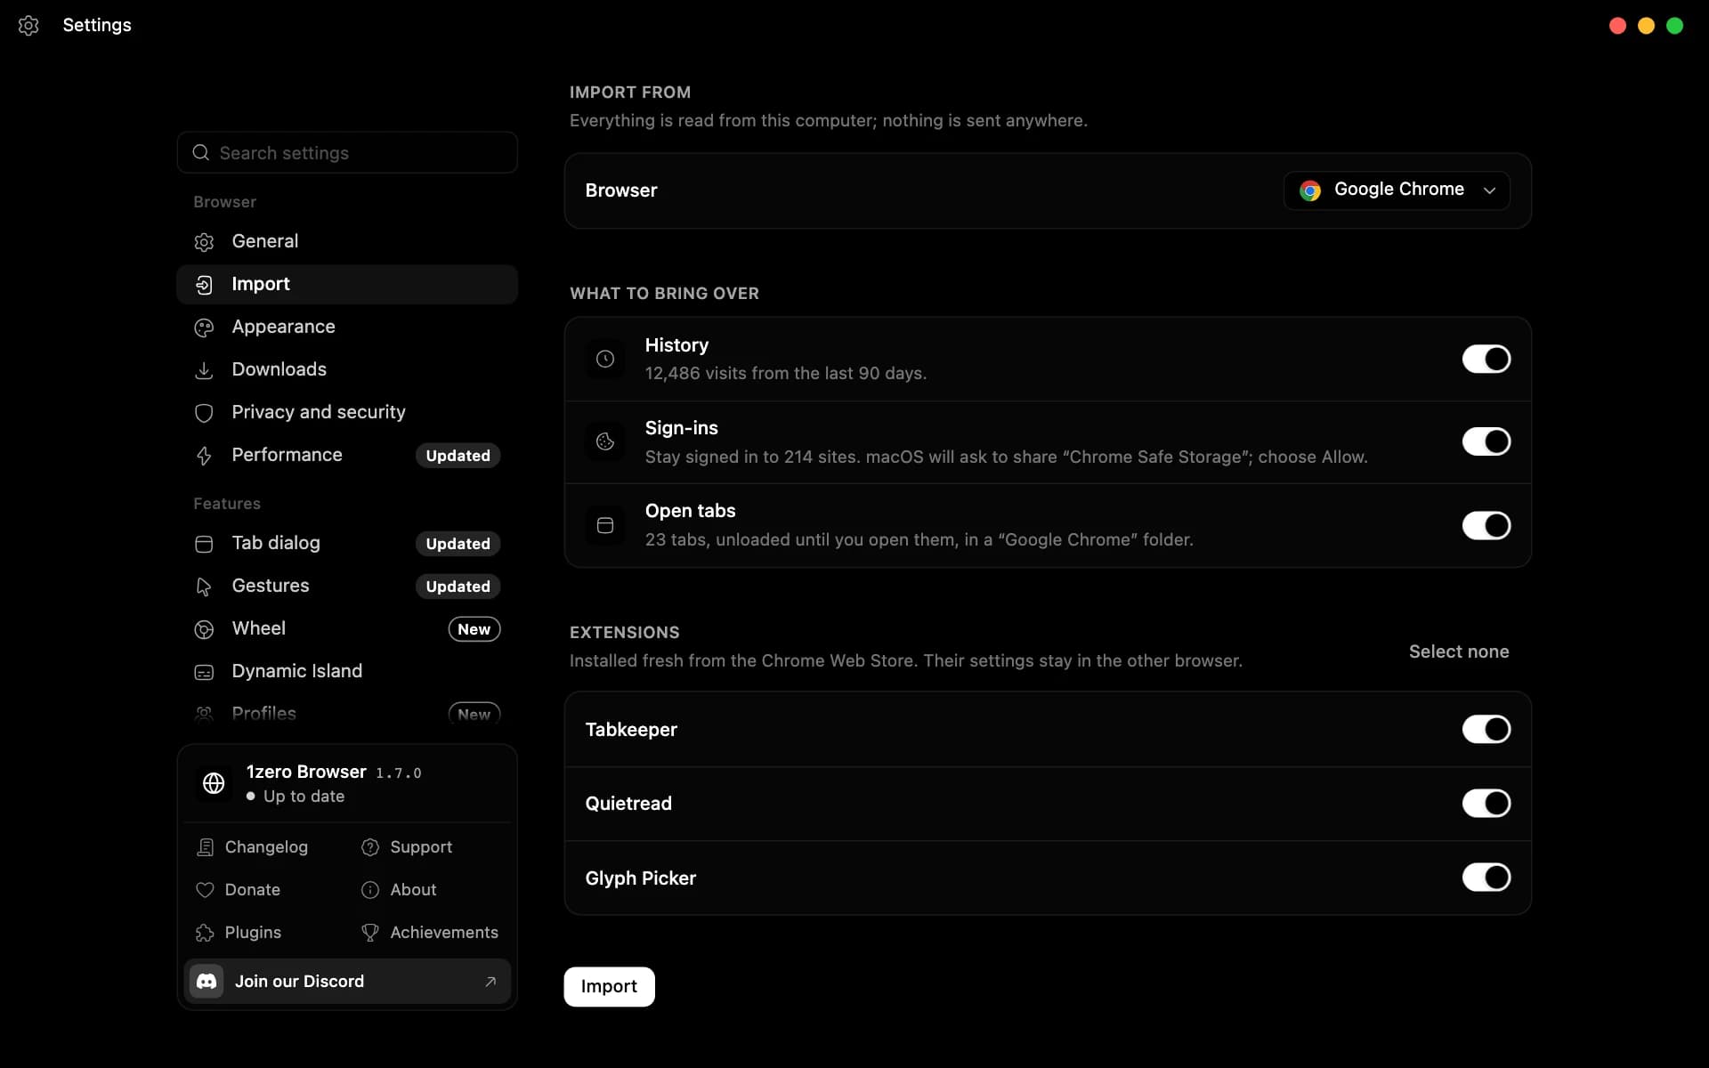Click the Open tabs window icon
Screen dimensions: 1709x1068
[x=605, y=525]
